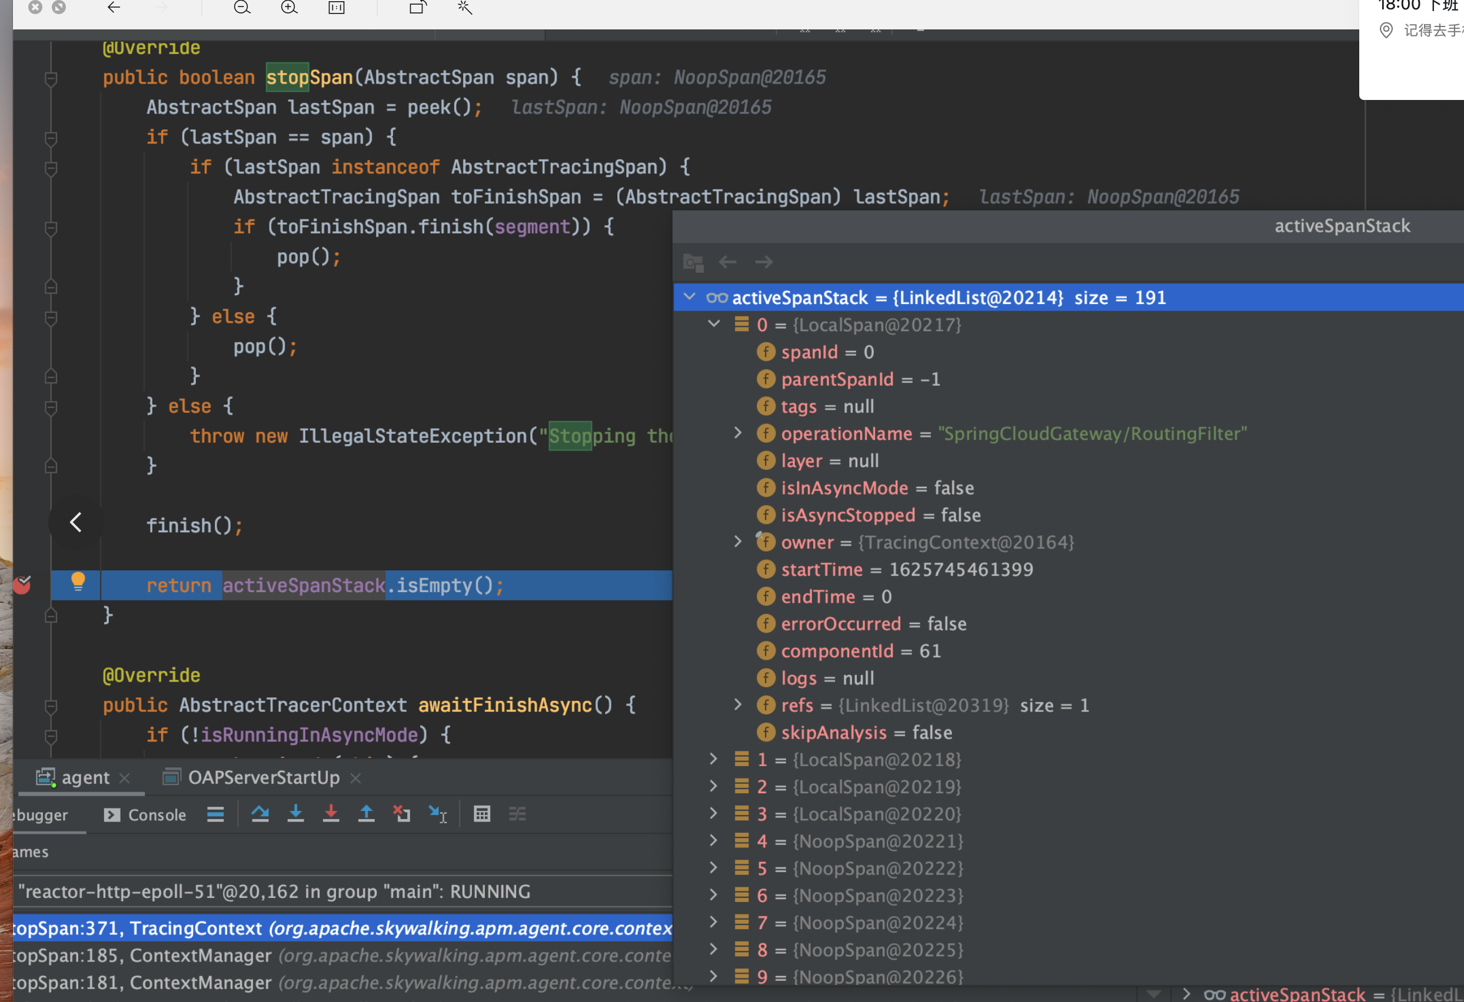Close the agent debug tab
The image size is (1464, 1002).
coord(125,779)
